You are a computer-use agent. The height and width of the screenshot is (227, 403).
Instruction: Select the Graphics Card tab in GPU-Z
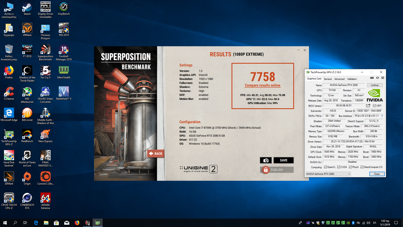coord(314,79)
